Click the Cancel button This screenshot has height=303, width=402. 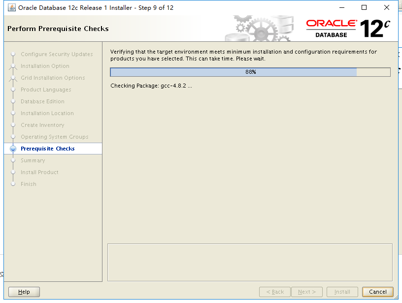click(378, 292)
